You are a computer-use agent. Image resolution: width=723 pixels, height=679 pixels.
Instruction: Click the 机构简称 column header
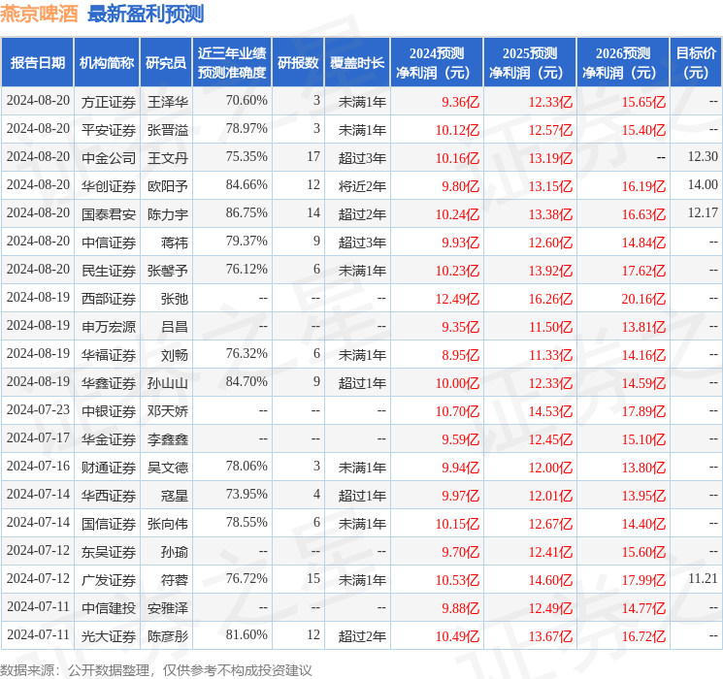(107, 63)
